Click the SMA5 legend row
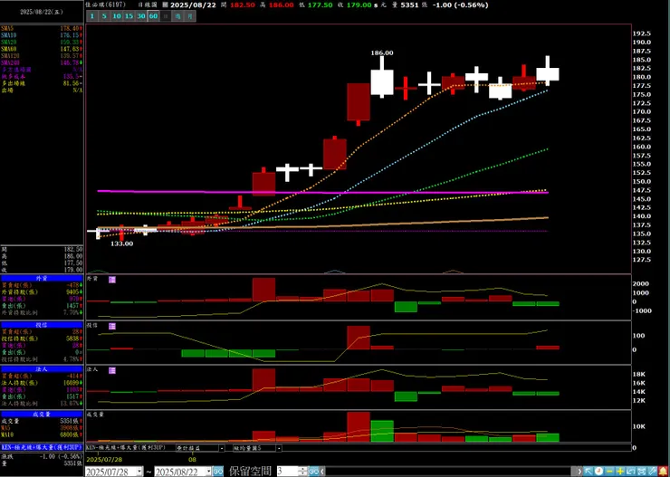Screen dimensions: 670x477 coord(42,28)
